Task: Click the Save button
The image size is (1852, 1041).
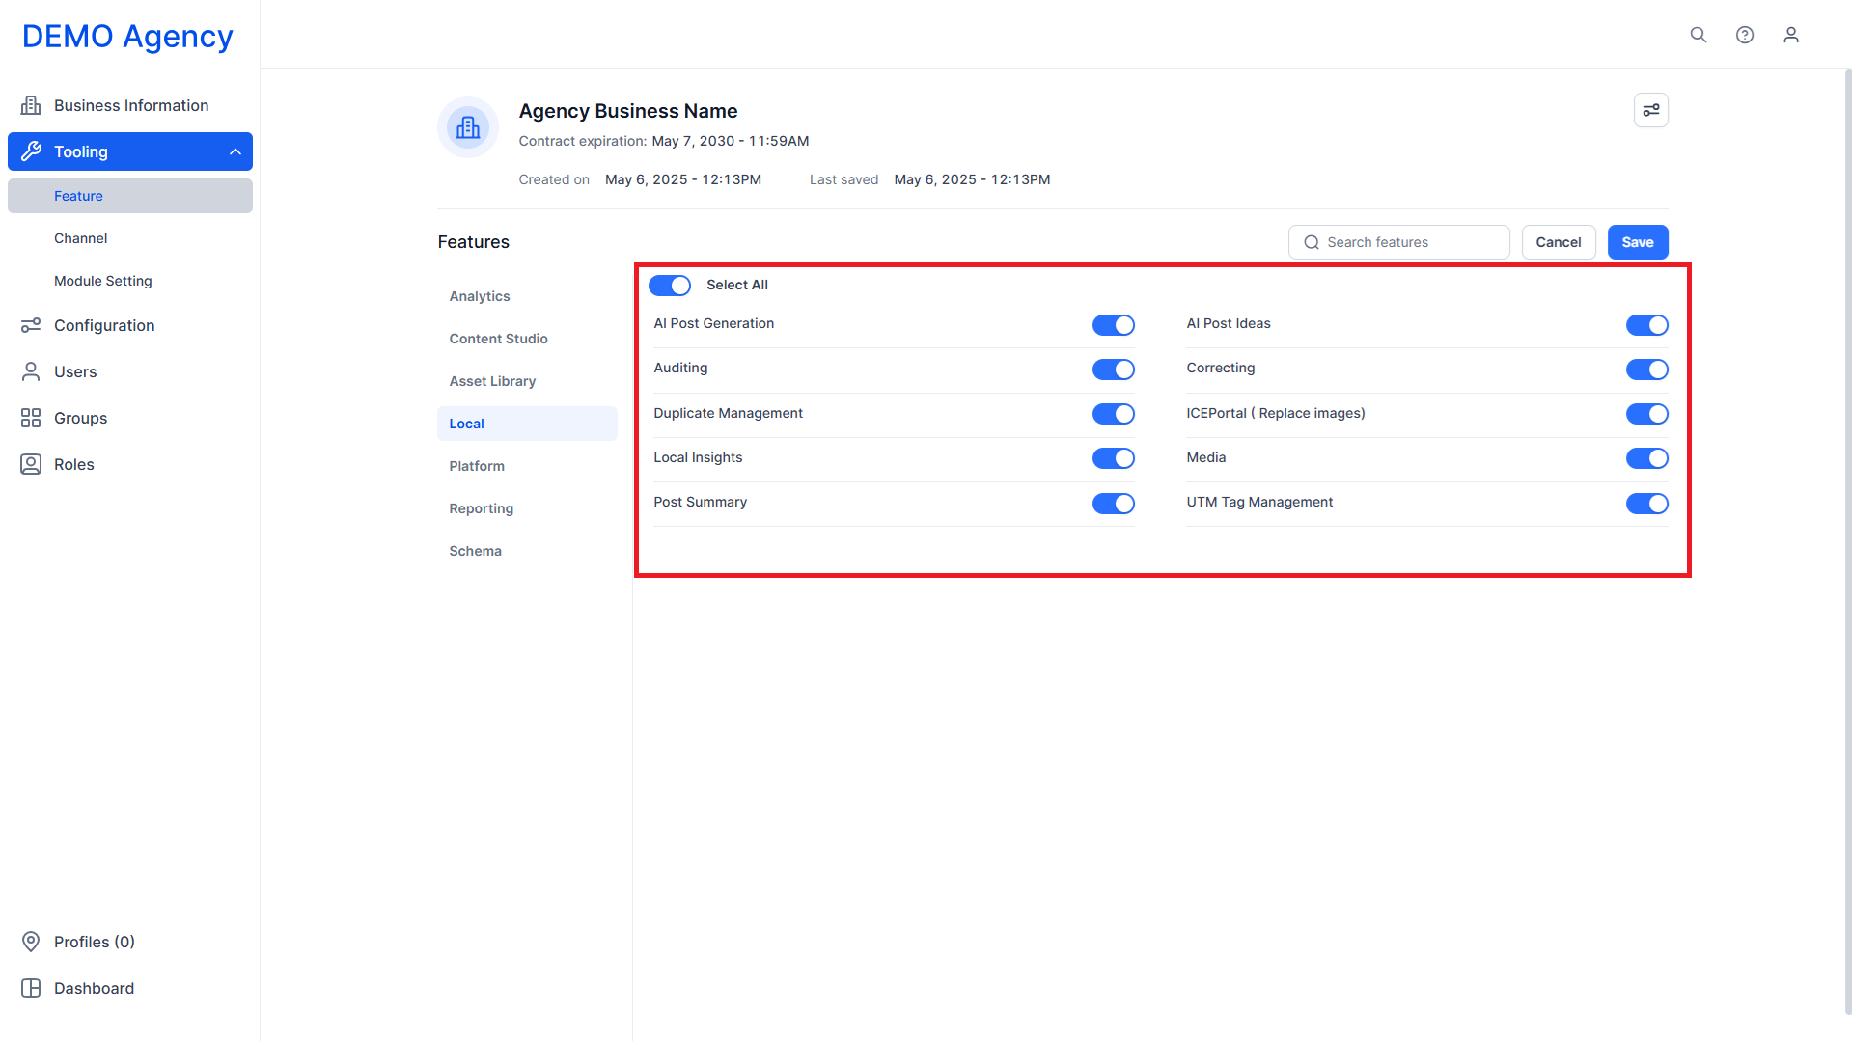Action: click(x=1638, y=242)
